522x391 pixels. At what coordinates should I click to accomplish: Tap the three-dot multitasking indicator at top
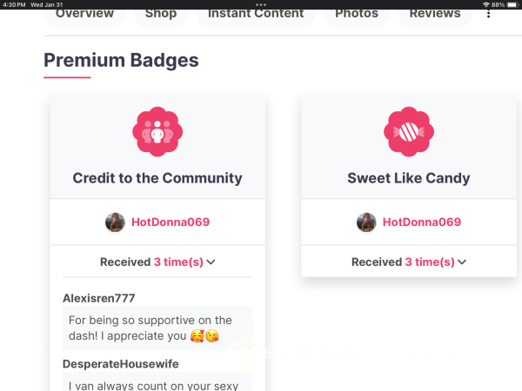261,4
